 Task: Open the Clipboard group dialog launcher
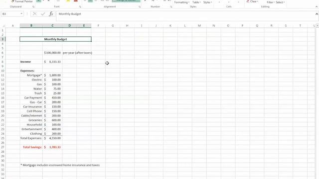33,6
